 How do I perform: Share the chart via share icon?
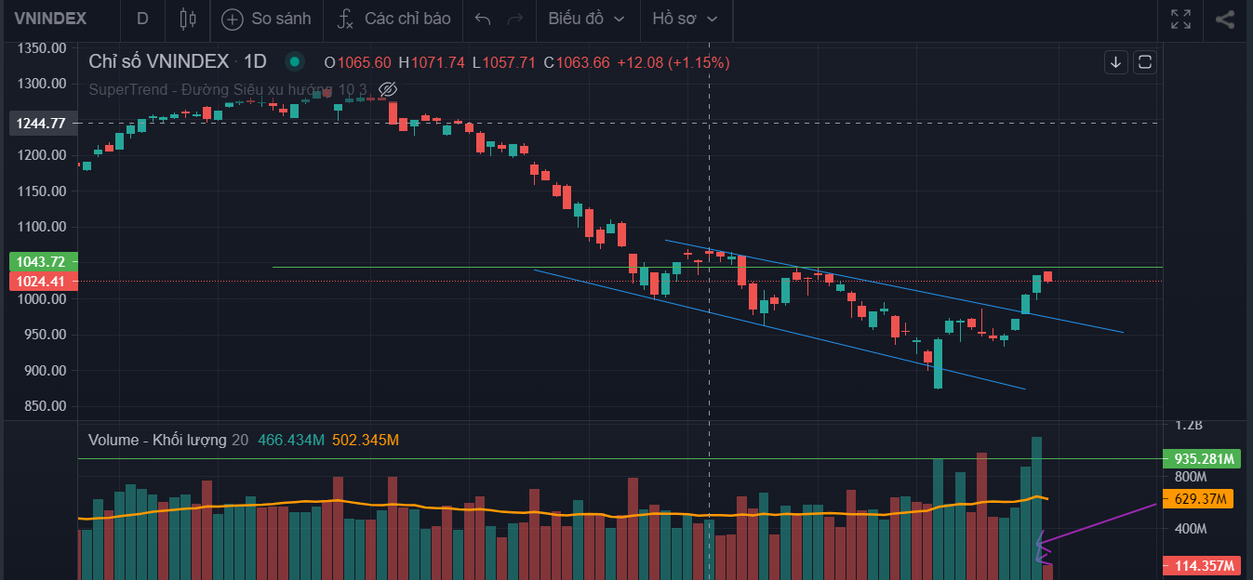1225,19
